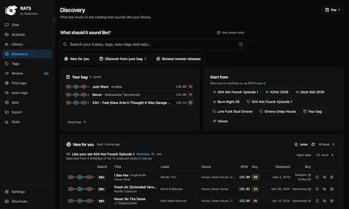349x209 pixels.
Task: Open the Bag 5 button top right
Action: click(x=332, y=10)
